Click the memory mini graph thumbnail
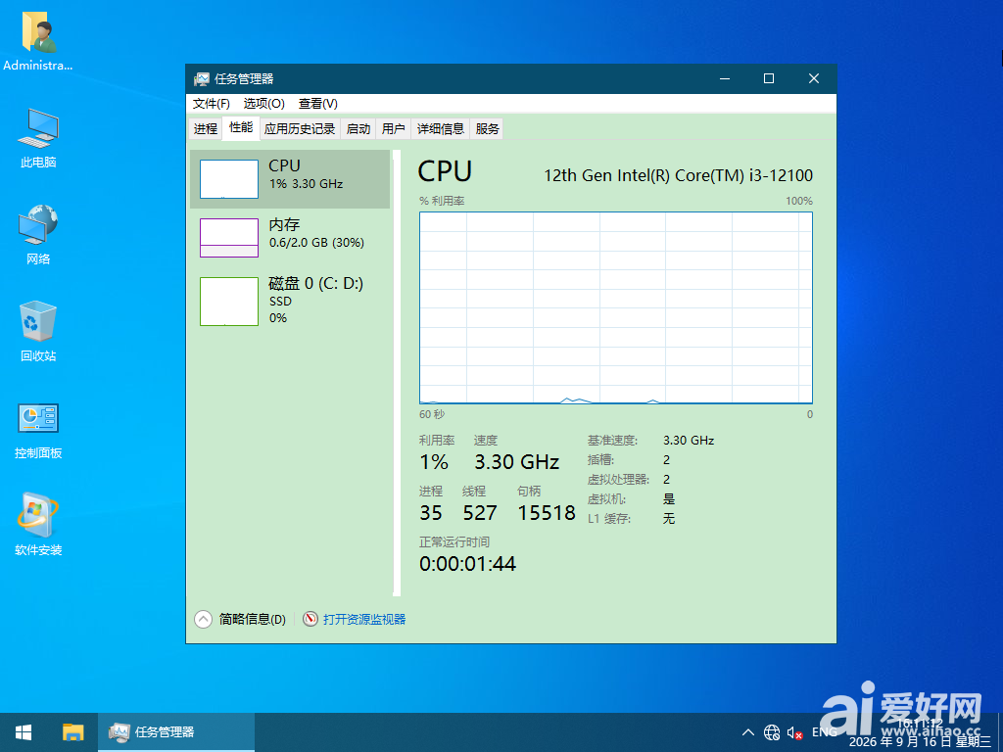The image size is (1003, 752). [x=229, y=238]
